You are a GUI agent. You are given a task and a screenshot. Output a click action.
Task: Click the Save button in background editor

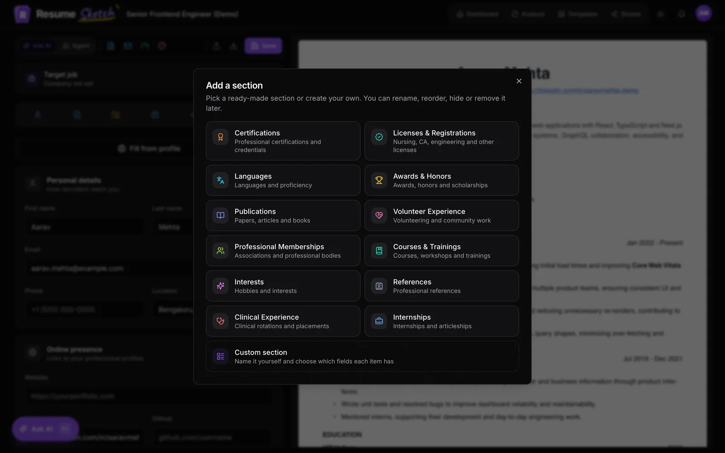263,46
